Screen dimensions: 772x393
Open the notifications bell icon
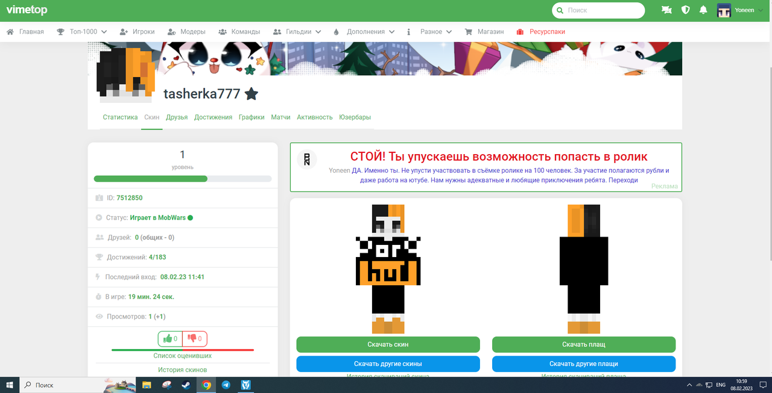click(x=702, y=10)
